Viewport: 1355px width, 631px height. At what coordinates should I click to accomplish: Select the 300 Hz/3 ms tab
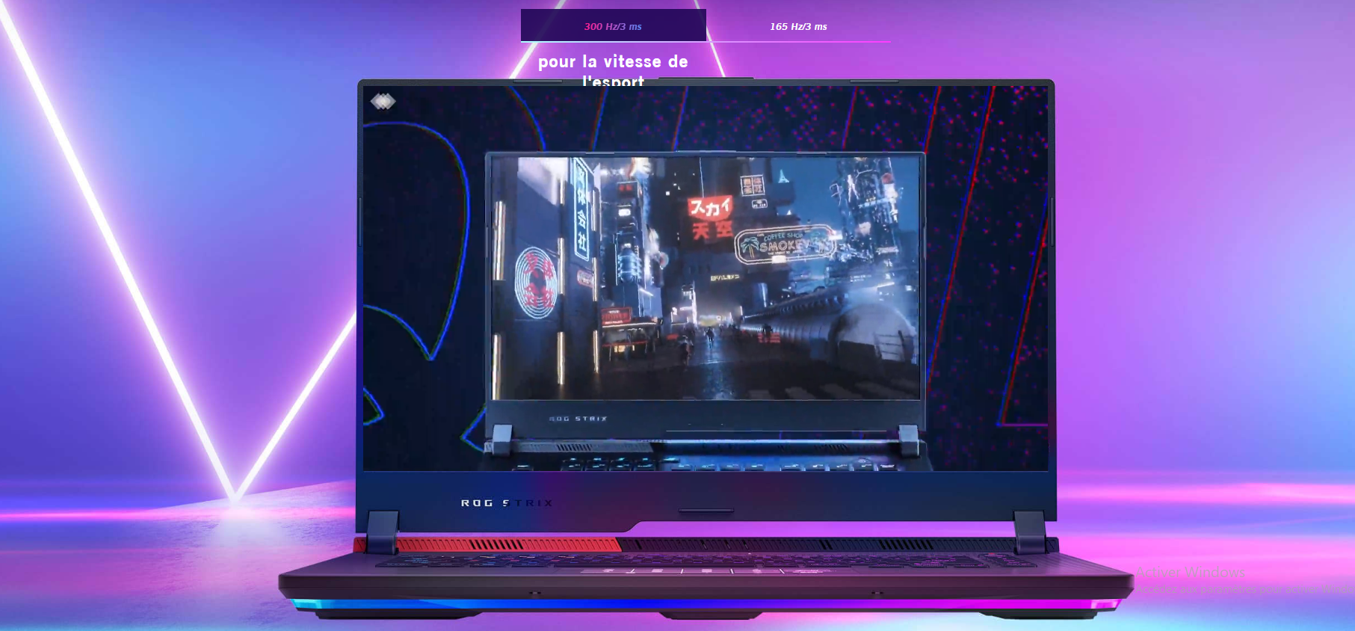(613, 26)
